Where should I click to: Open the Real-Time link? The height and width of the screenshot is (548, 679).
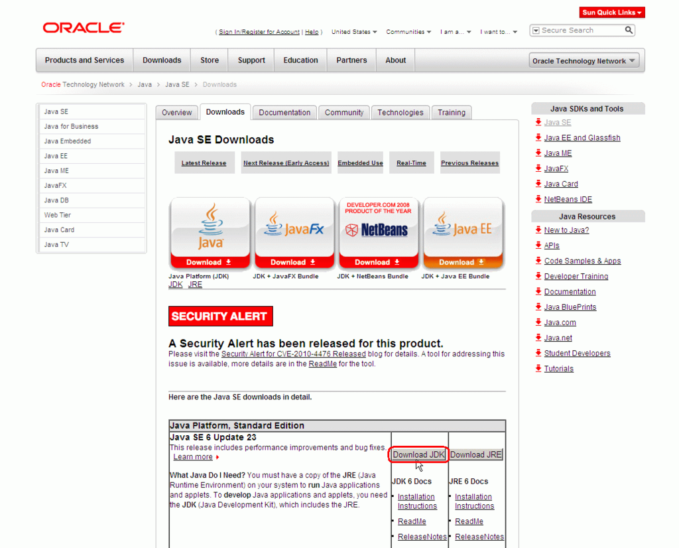411,163
